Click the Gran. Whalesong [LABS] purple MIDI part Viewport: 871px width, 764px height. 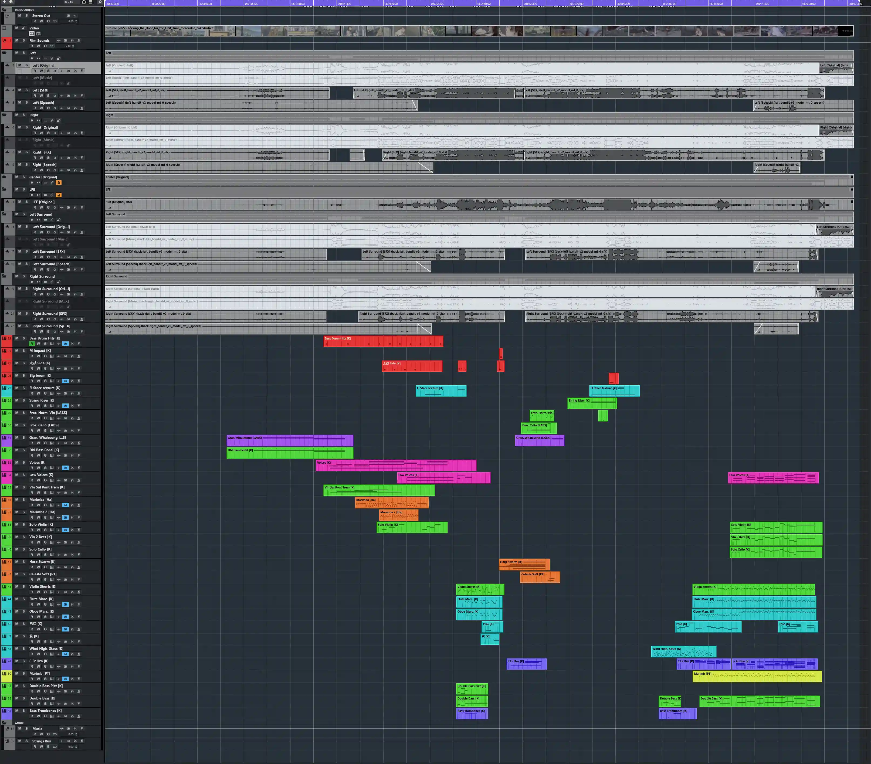[290, 442]
